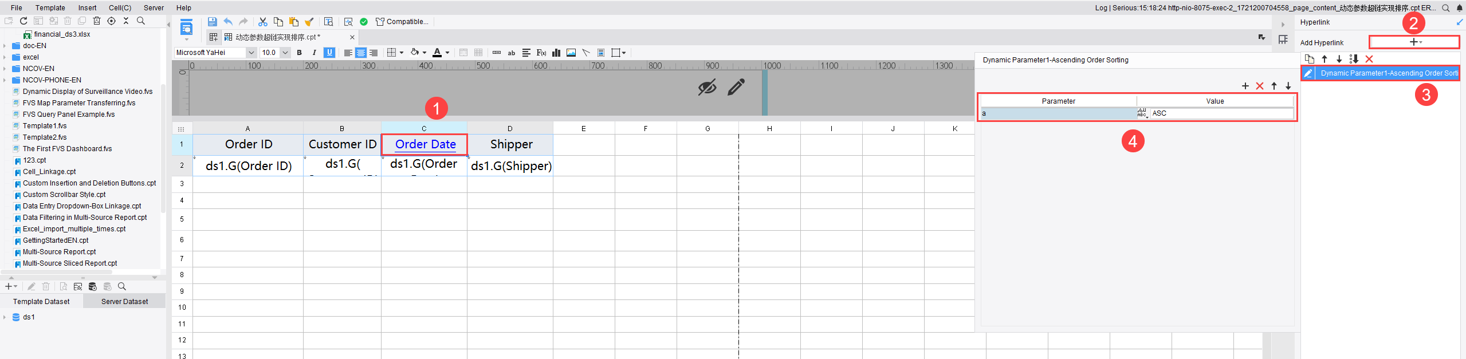Screen dimensions: 1466x359
Task: Open the Template menu
Action: point(50,8)
